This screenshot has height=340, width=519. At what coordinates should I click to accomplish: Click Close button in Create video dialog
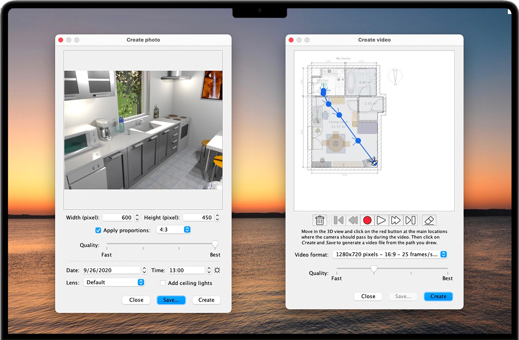(368, 296)
